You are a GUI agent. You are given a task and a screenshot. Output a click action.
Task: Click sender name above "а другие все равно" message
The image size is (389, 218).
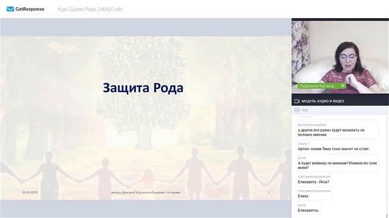[312, 125]
